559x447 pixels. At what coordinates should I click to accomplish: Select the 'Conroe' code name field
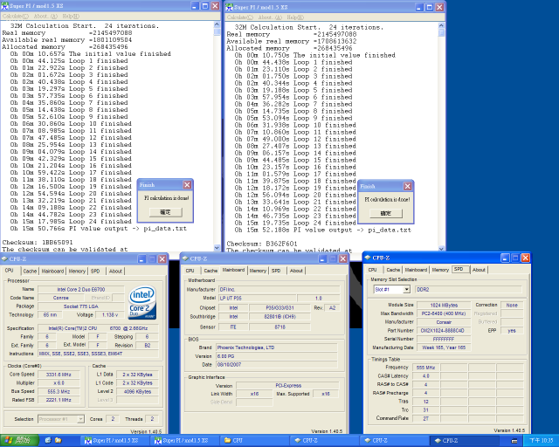(60, 298)
